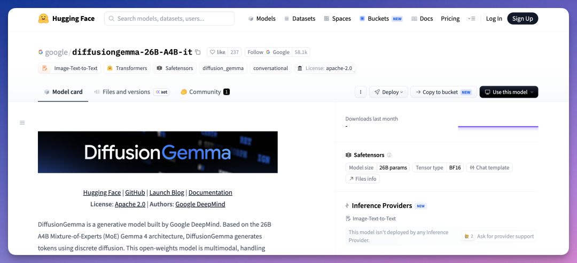Screen dimensions: 577x263
Task: Open the Models page
Action: pyautogui.click(x=262, y=18)
